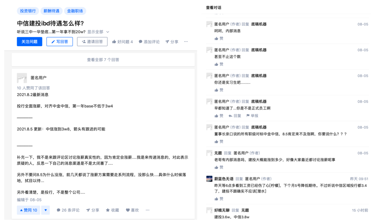Open the answer's more options ellipsis

click(x=148, y=210)
